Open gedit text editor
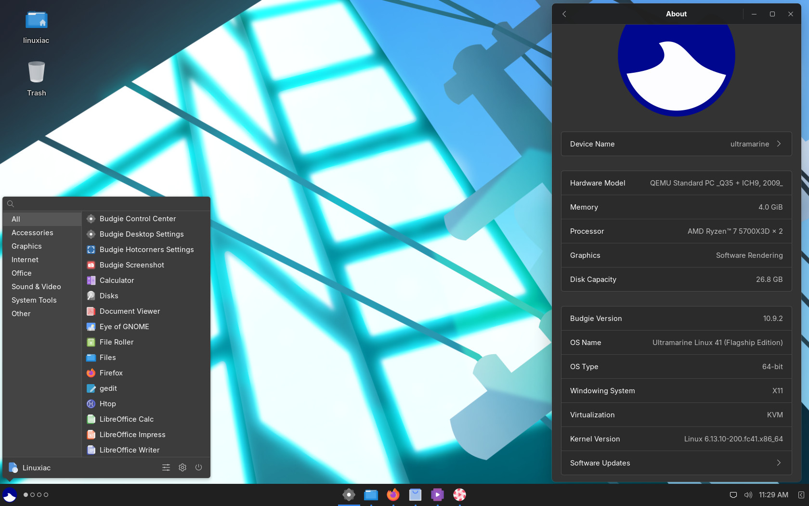The width and height of the screenshot is (809, 506). [x=146, y=388]
